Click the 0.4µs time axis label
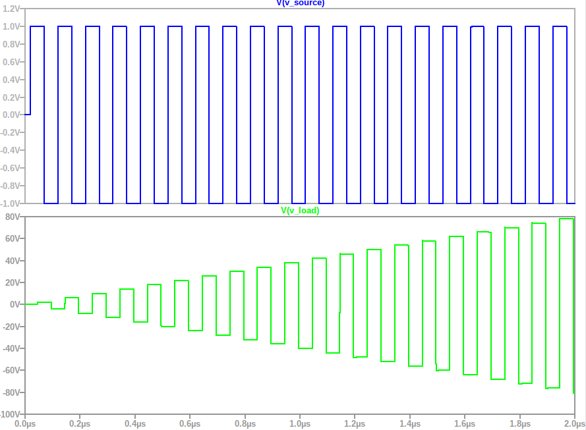The width and height of the screenshot is (586, 430). click(x=135, y=424)
